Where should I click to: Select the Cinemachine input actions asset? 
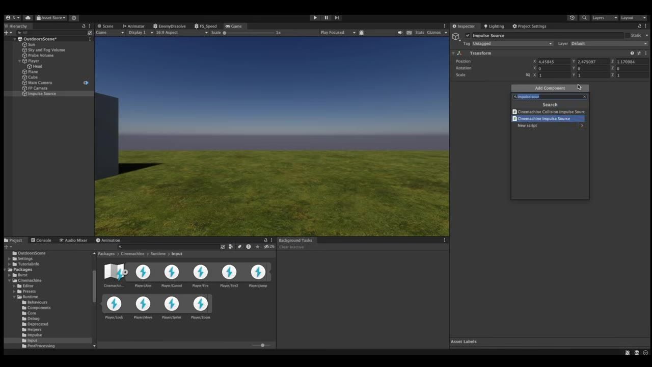click(114, 275)
